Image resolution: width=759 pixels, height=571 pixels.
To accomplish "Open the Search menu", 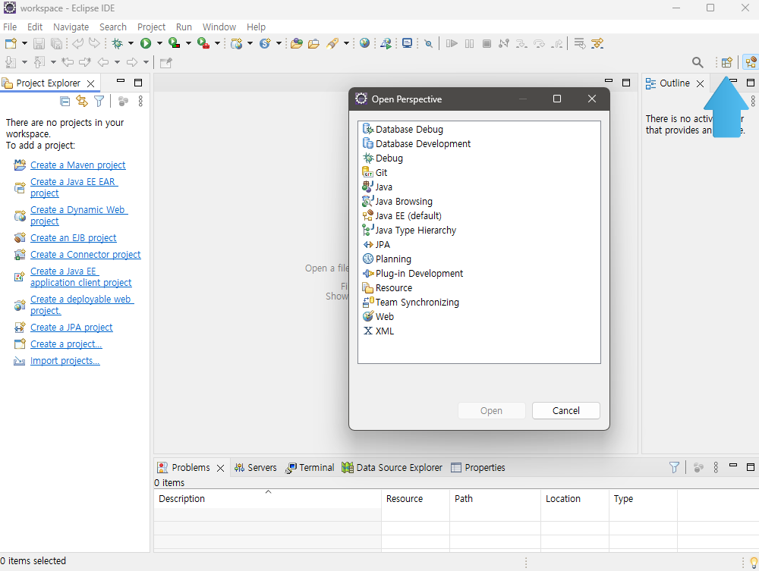I will tap(113, 27).
